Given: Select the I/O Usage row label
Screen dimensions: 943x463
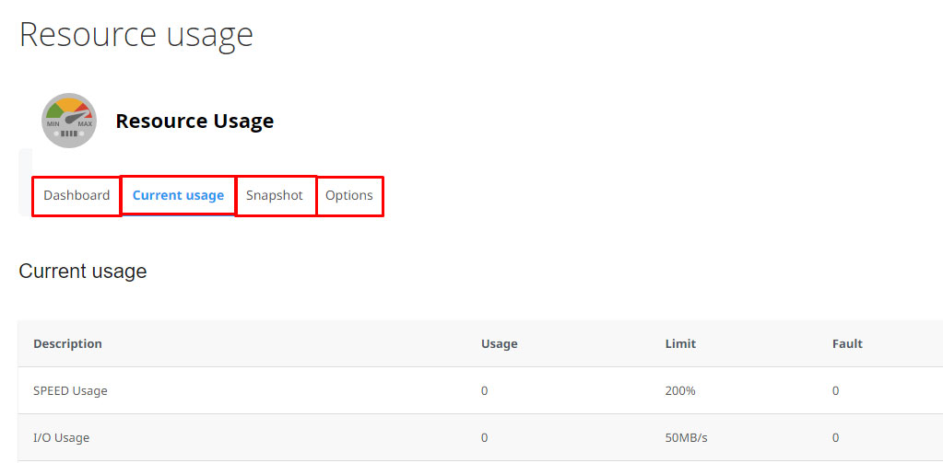Looking at the screenshot, I should coord(62,438).
